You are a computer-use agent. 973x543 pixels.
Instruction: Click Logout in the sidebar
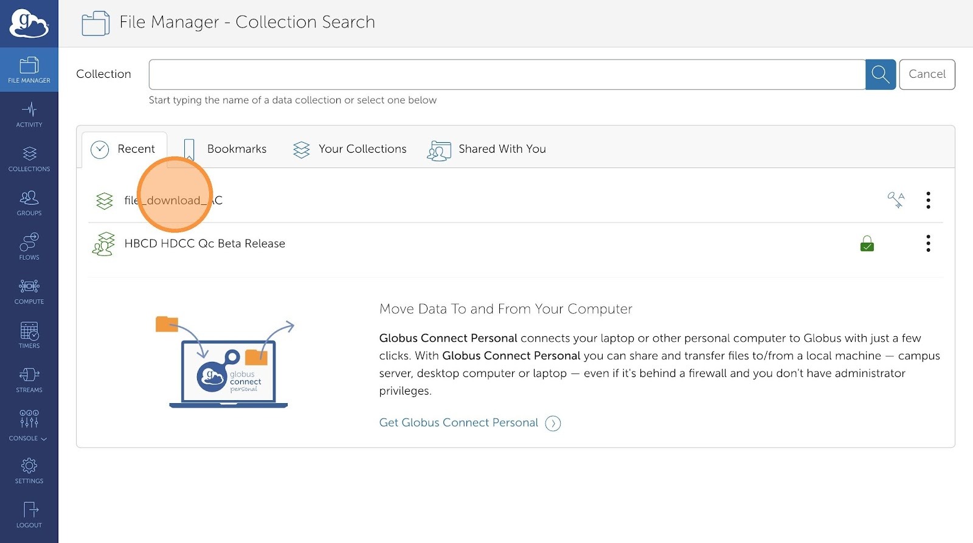point(29,515)
